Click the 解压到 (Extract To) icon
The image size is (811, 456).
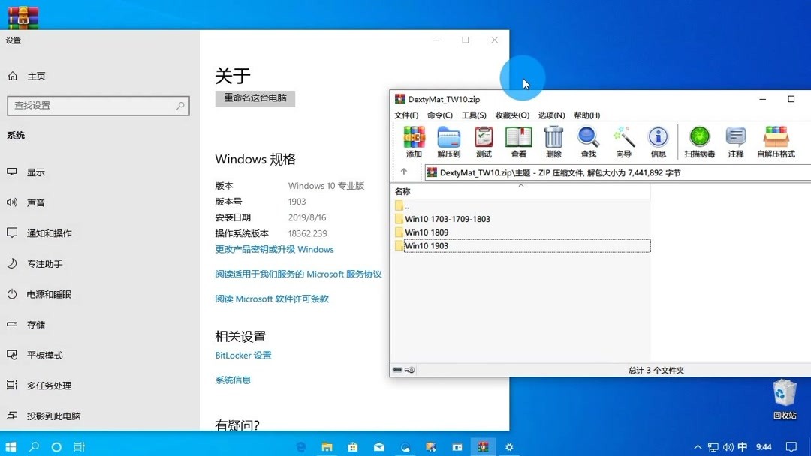pos(448,142)
